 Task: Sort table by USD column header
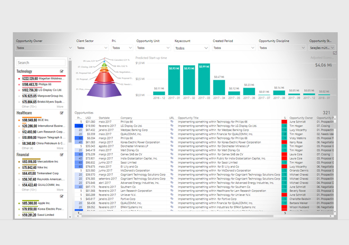[88, 118]
